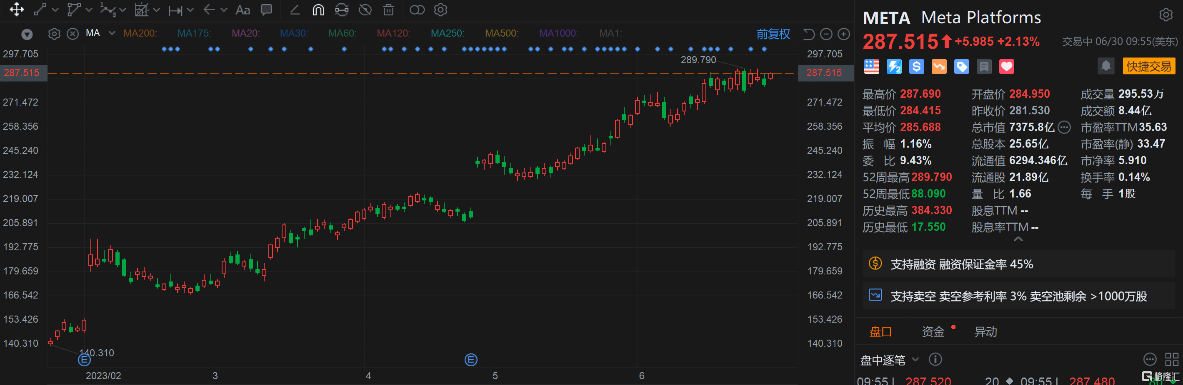The image size is (1183, 385).
Task: Hide all drawings with the crossed-eye icon
Action: tap(365, 10)
